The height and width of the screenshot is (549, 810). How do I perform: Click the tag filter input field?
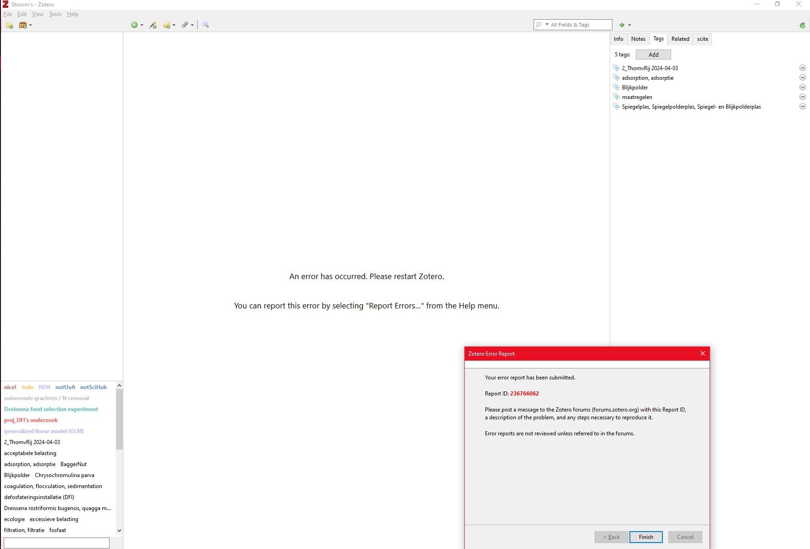(x=56, y=543)
